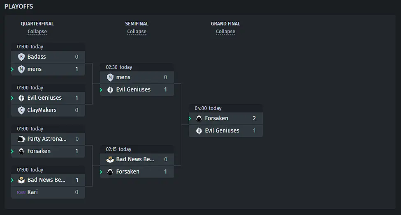
Task: Click Evil Geniuses logo in the quarterfinal
Action: [21, 98]
